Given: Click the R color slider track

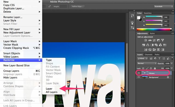Looking at the screenshot, I should pos(154,16).
